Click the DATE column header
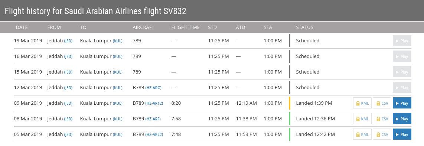This screenshot has height=146, width=424. [x=22, y=27]
